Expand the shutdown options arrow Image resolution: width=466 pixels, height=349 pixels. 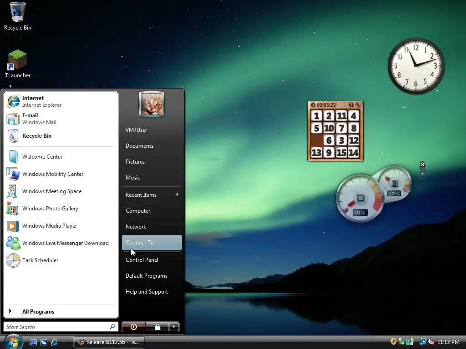point(174,327)
